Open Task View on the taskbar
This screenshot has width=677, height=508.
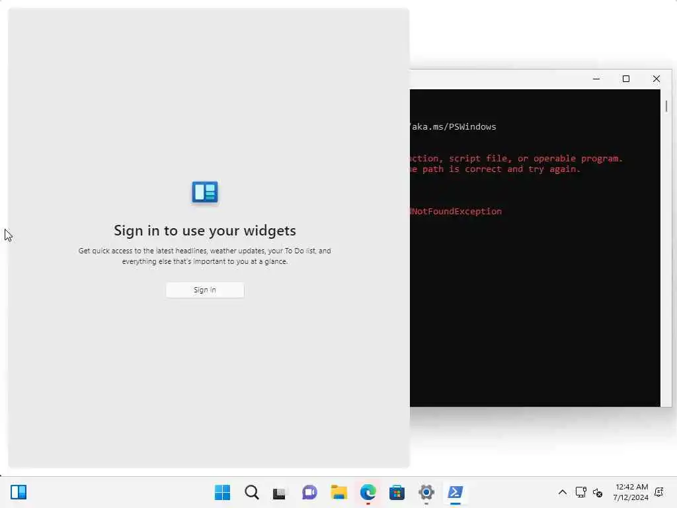coord(280,493)
